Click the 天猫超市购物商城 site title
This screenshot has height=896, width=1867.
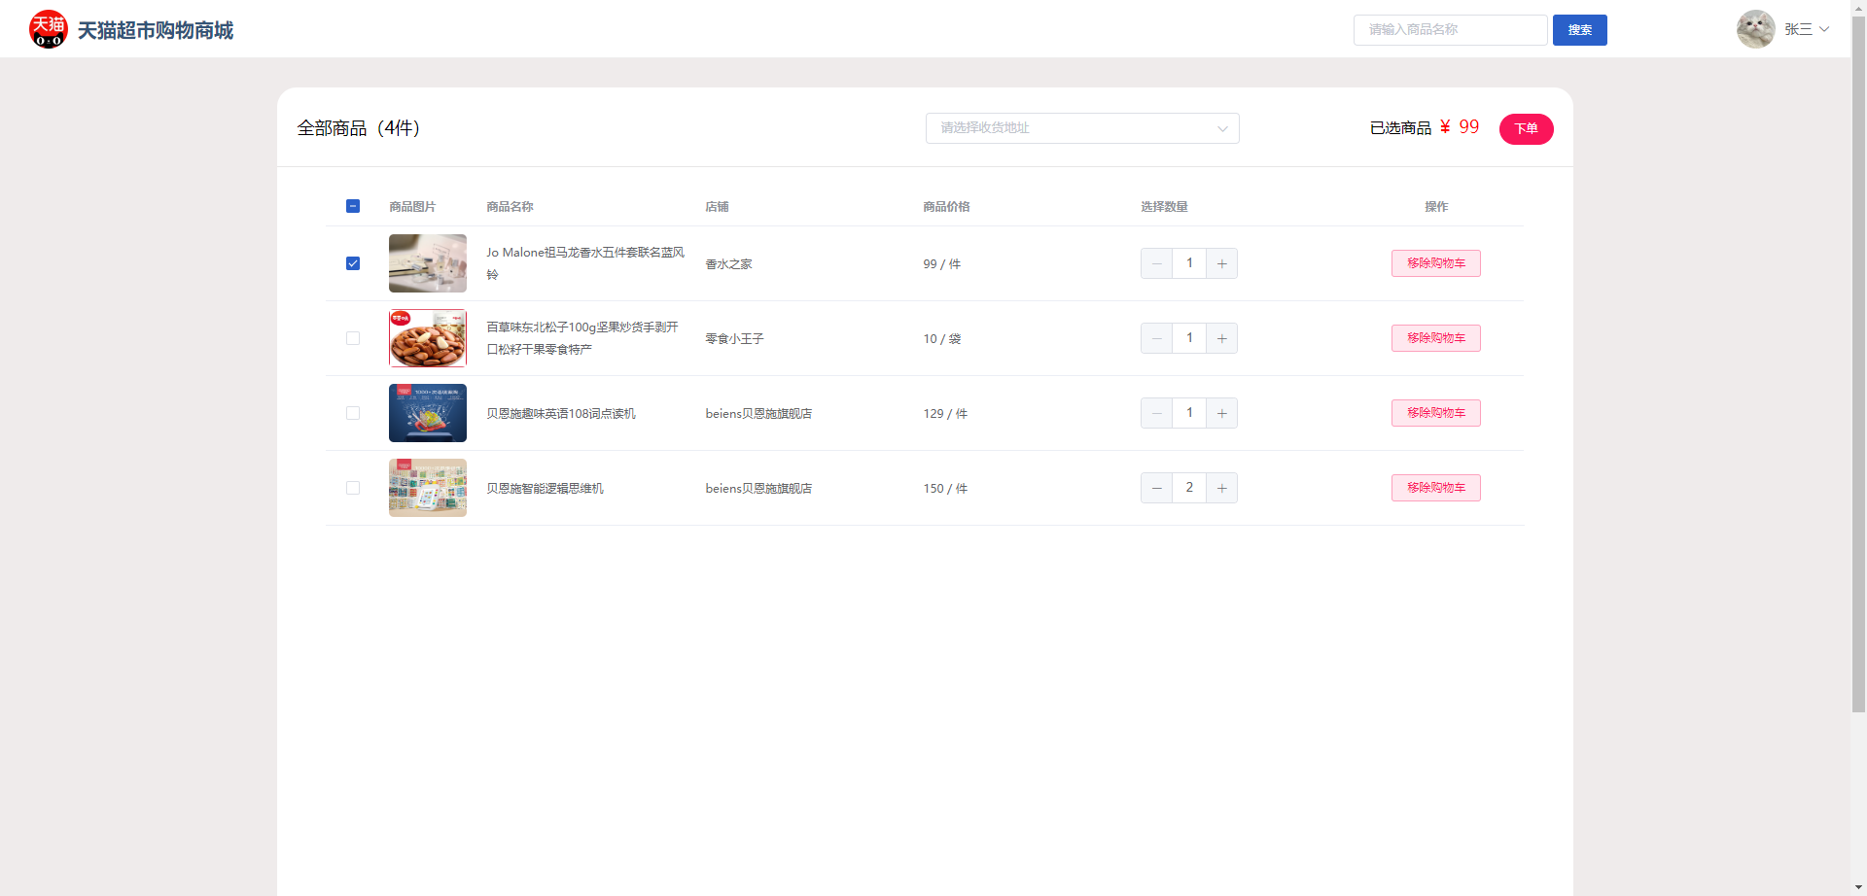tap(156, 30)
